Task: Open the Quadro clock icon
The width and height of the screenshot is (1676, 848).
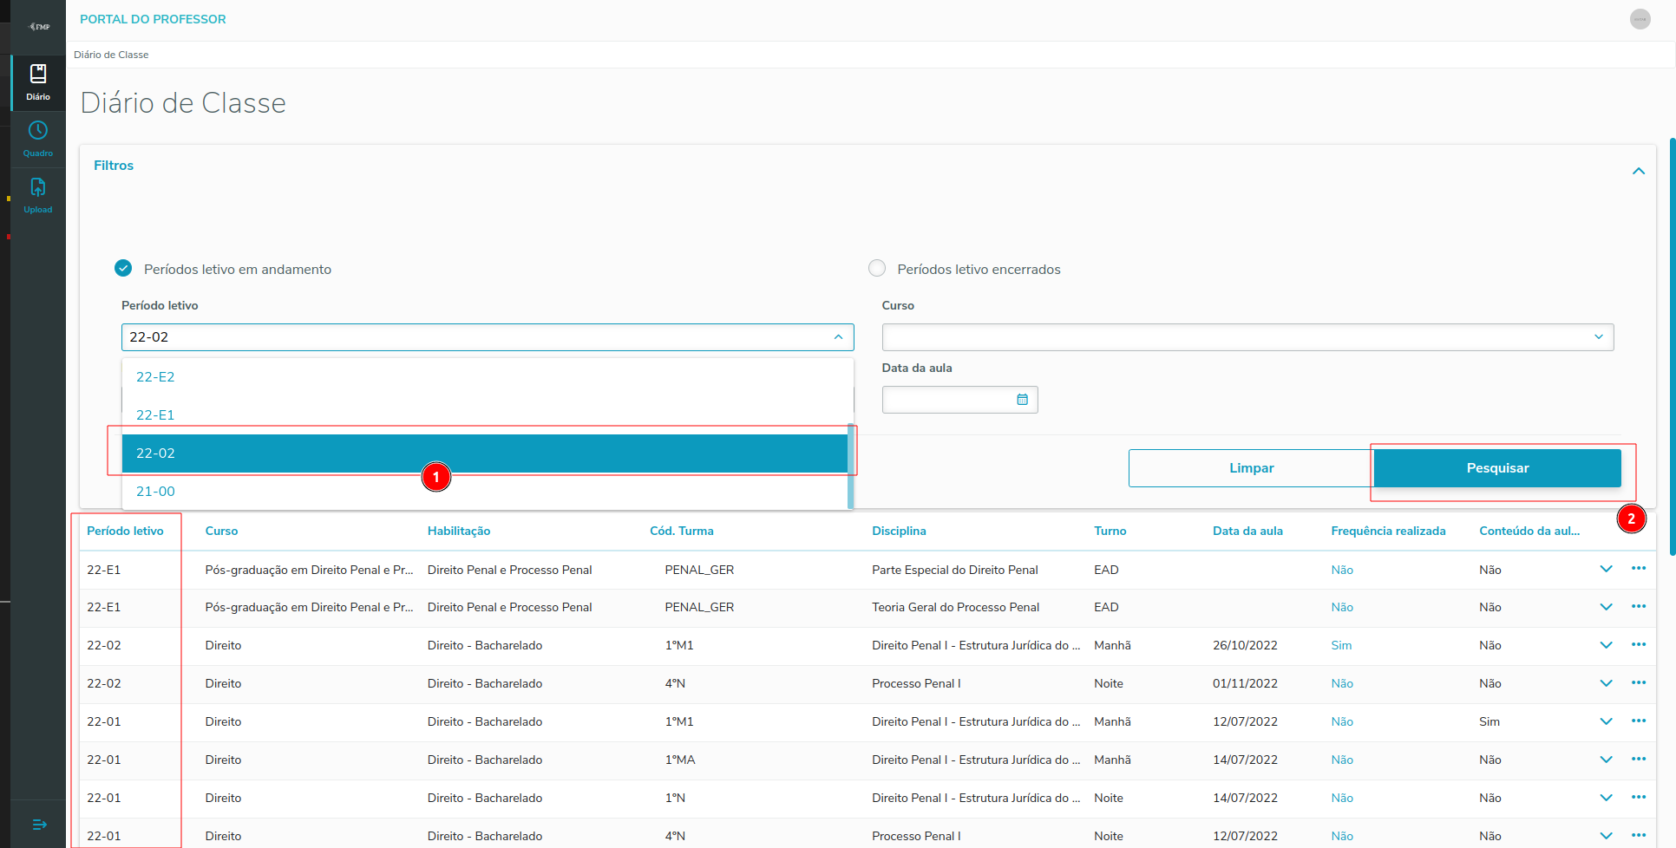Action: pyautogui.click(x=38, y=138)
